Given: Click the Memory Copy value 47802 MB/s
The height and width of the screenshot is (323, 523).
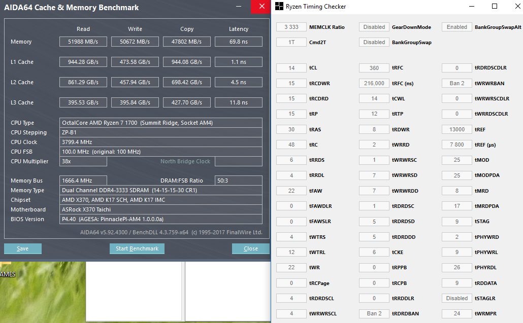Looking at the screenshot, I should 187,42.
